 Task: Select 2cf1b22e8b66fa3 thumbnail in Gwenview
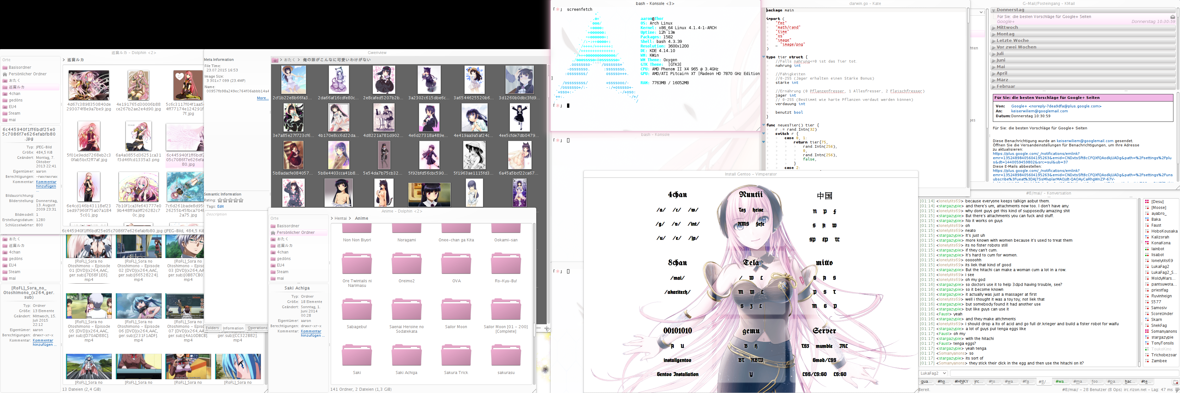tap(293, 83)
